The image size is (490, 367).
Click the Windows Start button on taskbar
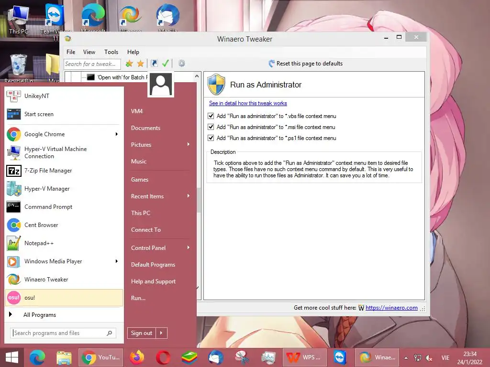pos(12,357)
